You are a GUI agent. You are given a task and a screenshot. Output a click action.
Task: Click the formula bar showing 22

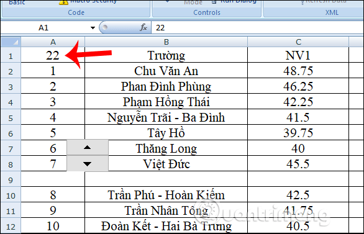coord(257,28)
